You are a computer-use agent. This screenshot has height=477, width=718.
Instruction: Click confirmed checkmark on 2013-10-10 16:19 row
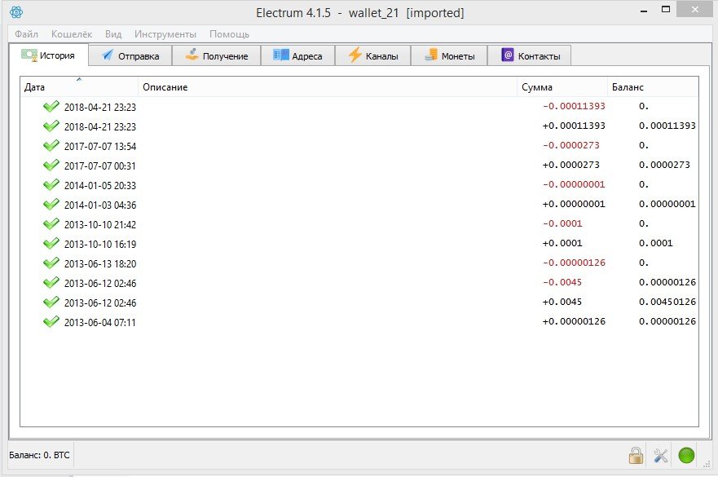click(51, 243)
